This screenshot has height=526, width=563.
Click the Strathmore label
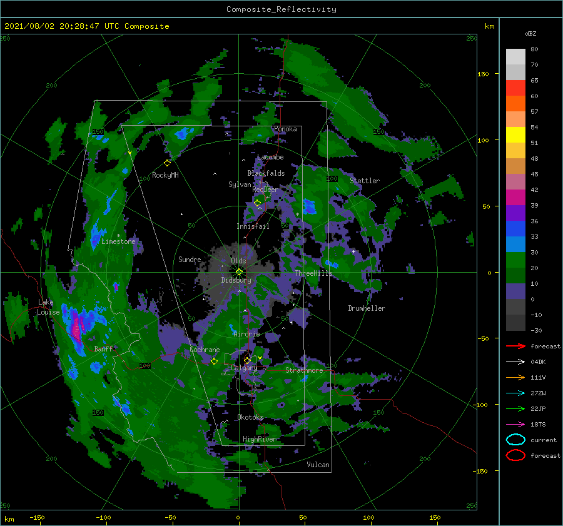(304, 370)
